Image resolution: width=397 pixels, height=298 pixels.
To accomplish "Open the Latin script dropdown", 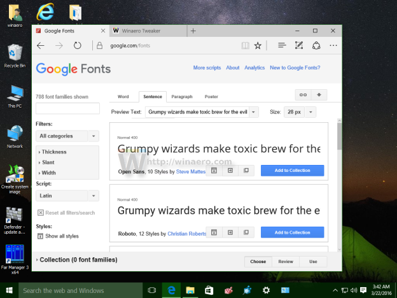I will point(67,195).
